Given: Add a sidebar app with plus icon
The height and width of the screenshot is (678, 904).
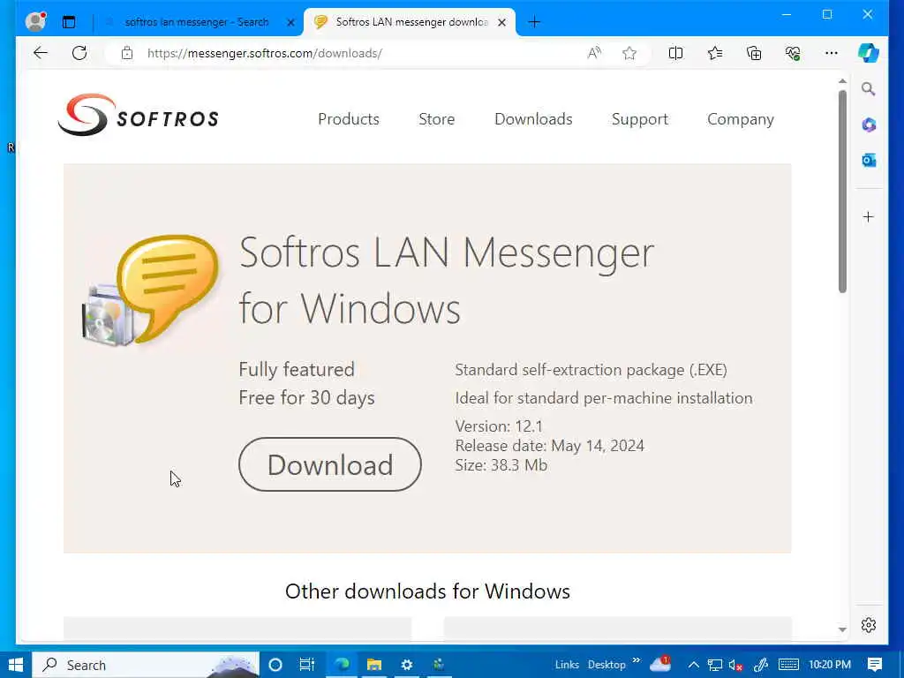Looking at the screenshot, I should click(869, 217).
